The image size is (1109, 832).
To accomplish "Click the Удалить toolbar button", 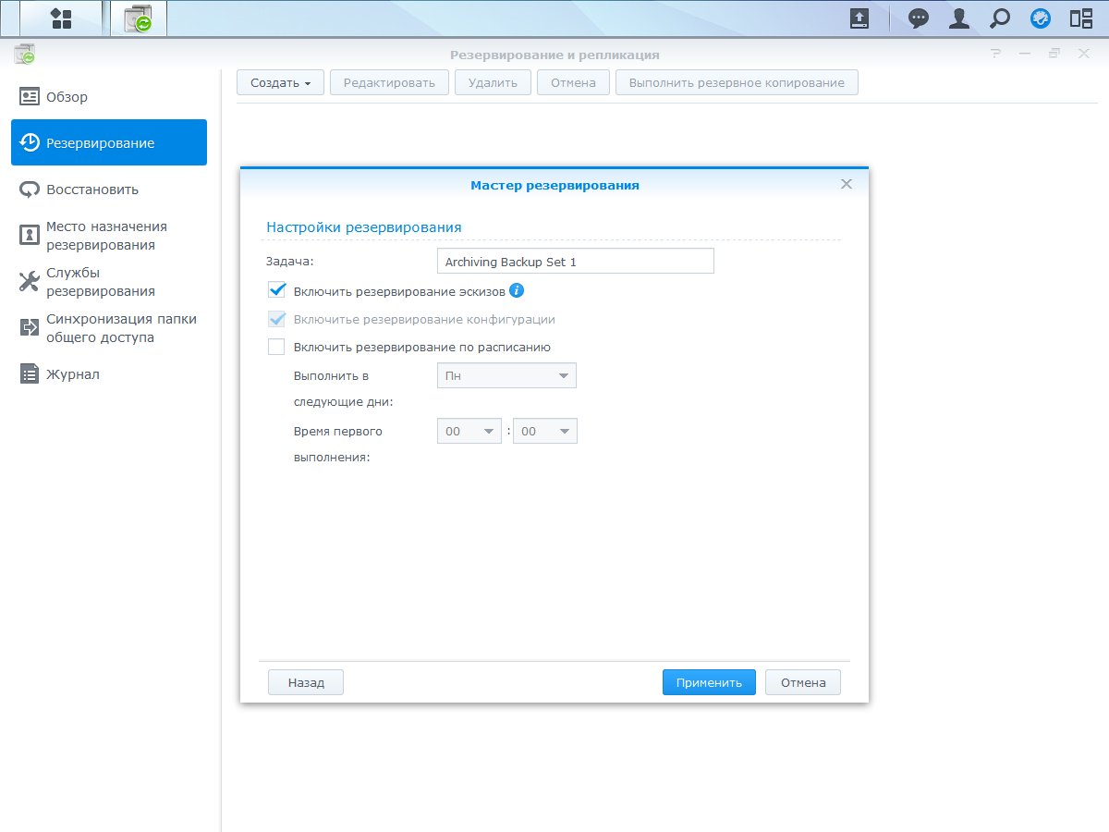I will tap(493, 82).
